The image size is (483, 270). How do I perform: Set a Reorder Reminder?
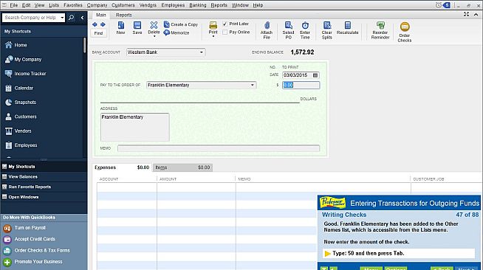pyautogui.click(x=380, y=30)
